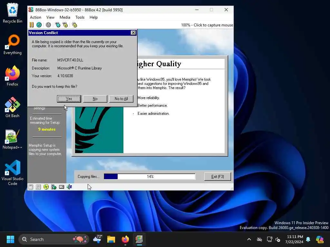Close the 86Box window

point(226,10)
